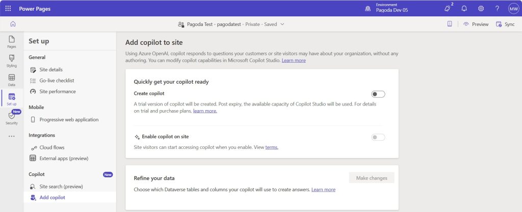Open the Security workspace
The image size is (522, 212).
(x=12, y=118)
